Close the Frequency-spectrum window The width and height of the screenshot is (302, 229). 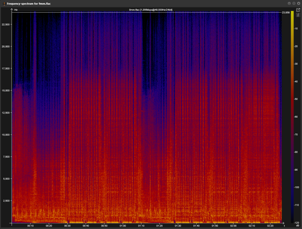click(298, 4)
